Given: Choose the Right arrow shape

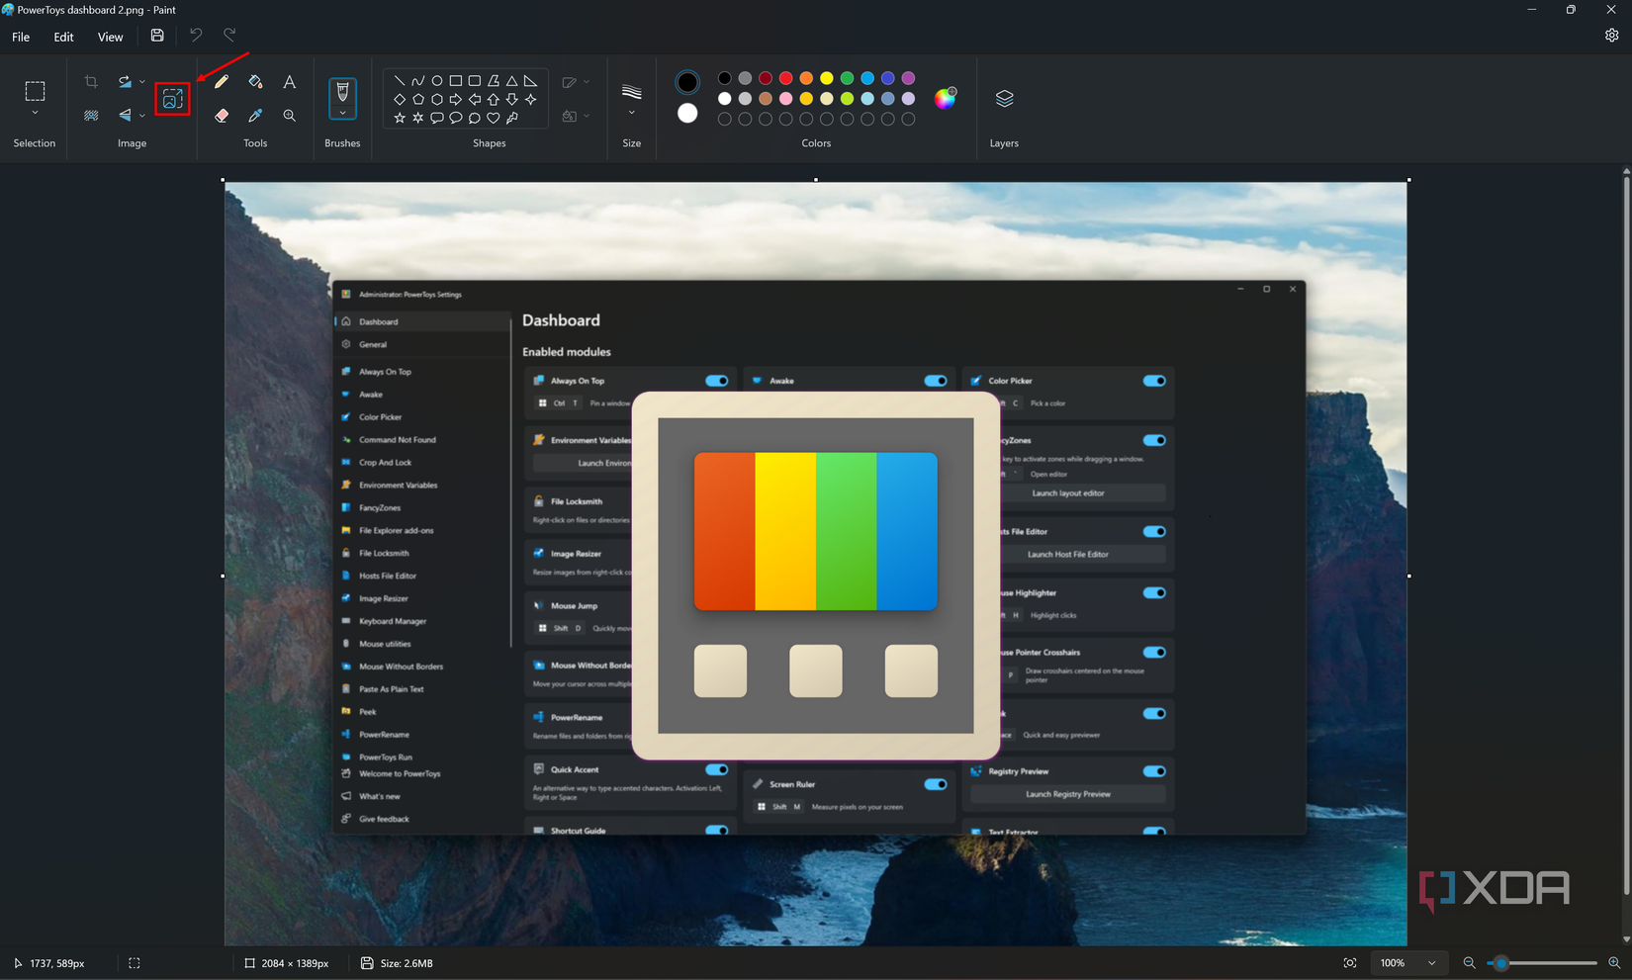Looking at the screenshot, I should [456, 99].
